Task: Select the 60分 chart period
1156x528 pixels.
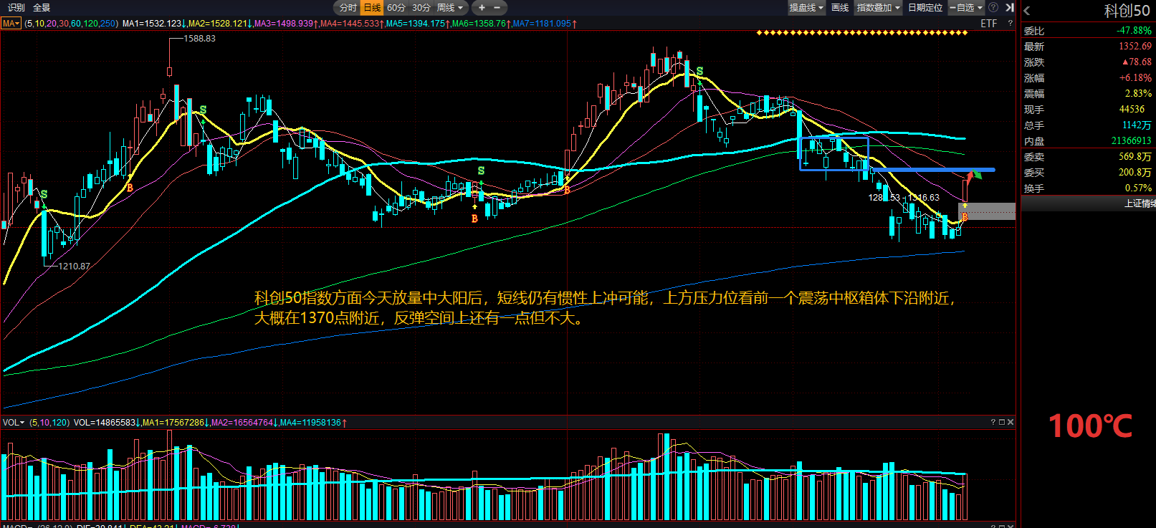Action: [x=396, y=8]
